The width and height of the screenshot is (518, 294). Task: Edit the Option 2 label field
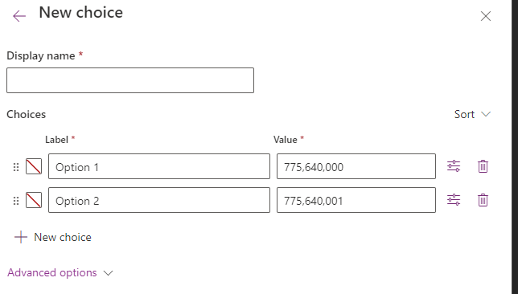pos(159,200)
